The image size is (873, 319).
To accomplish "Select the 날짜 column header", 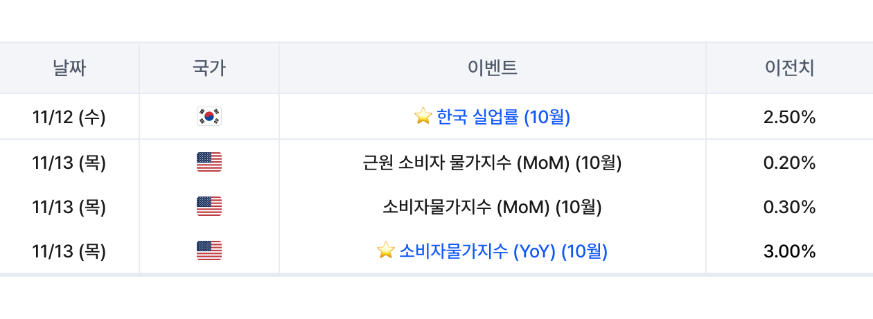I will pyautogui.click(x=69, y=68).
